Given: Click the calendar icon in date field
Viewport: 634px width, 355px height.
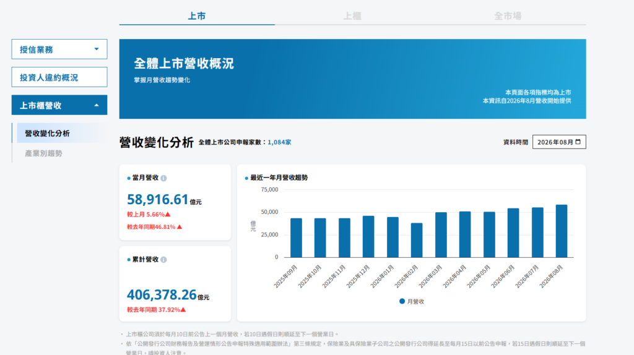Looking at the screenshot, I should [578, 142].
